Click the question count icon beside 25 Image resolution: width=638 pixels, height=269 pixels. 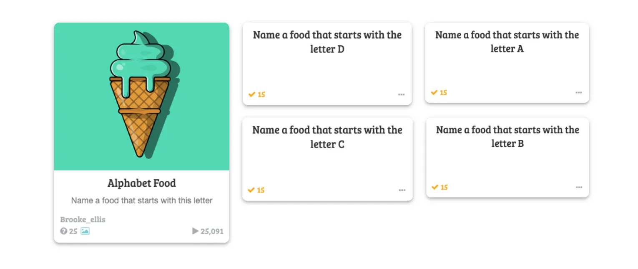pos(63,231)
